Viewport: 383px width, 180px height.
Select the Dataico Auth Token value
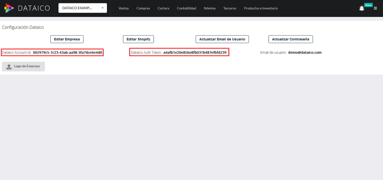click(x=195, y=52)
